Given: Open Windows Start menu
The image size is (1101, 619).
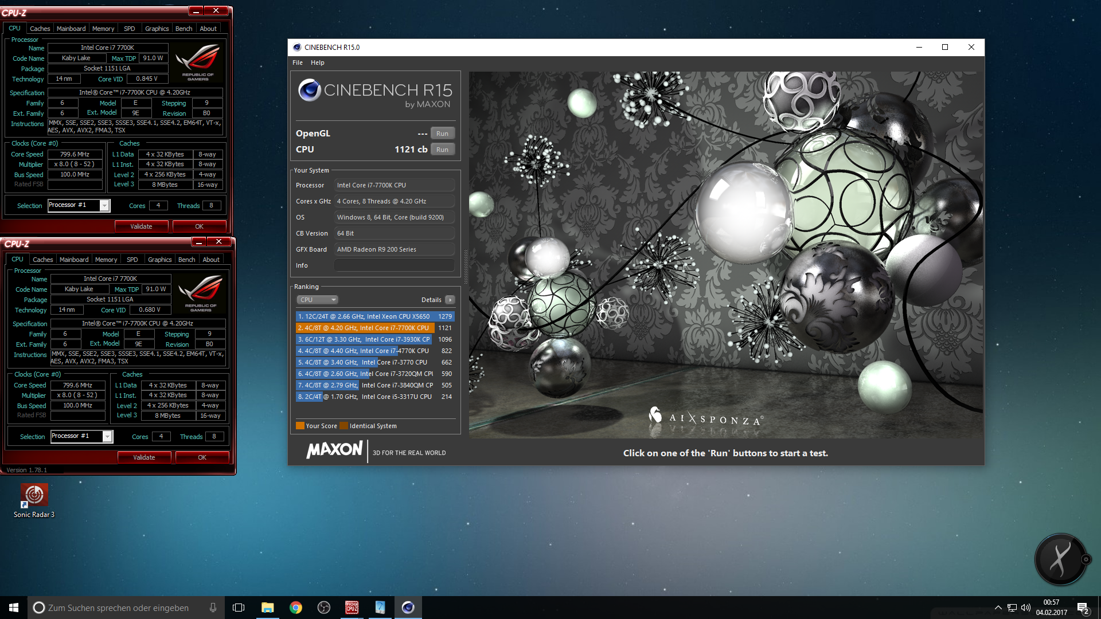Looking at the screenshot, I should click(14, 608).
